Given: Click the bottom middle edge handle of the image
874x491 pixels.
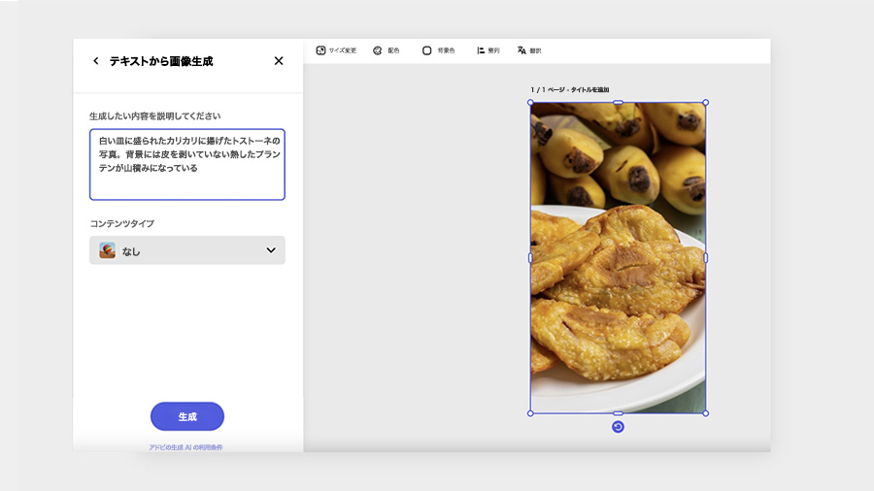Looking at the screenshot, I should tap(618, 413).
